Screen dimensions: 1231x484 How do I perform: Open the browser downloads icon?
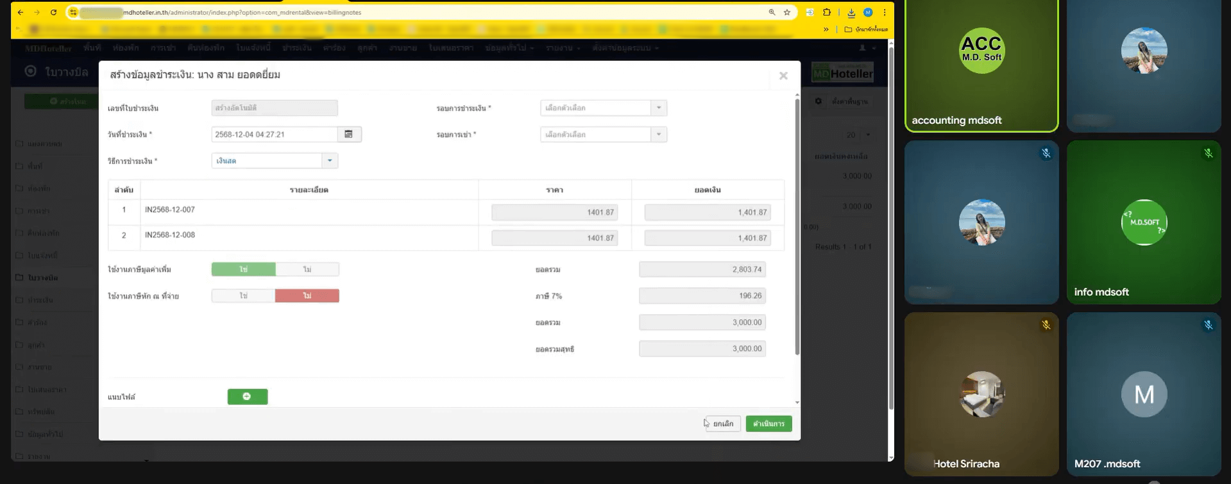(851, 12)
